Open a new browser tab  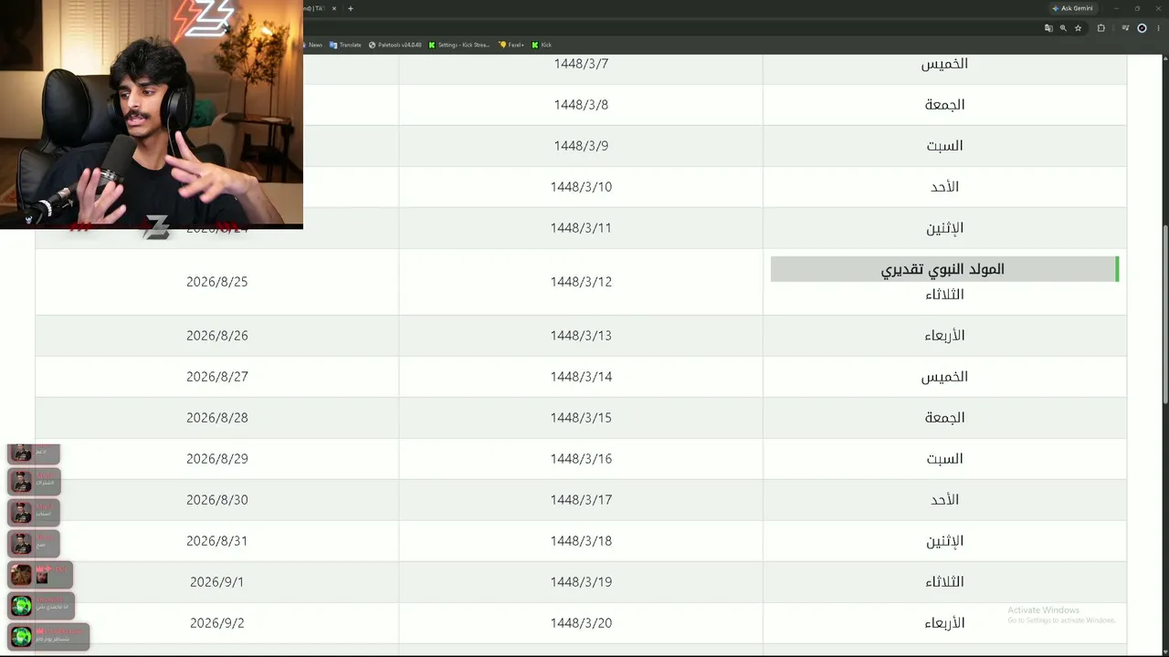click(x=350, y=8)
